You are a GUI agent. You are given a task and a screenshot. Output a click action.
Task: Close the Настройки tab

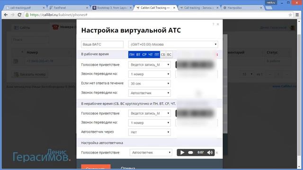pos(261,8)
